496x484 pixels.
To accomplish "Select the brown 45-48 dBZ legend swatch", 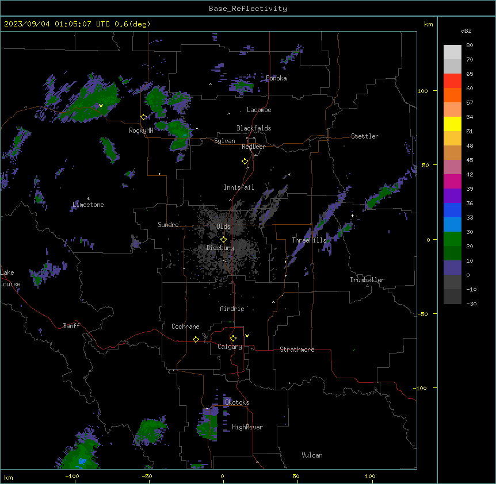I will [x=452, y=152].
